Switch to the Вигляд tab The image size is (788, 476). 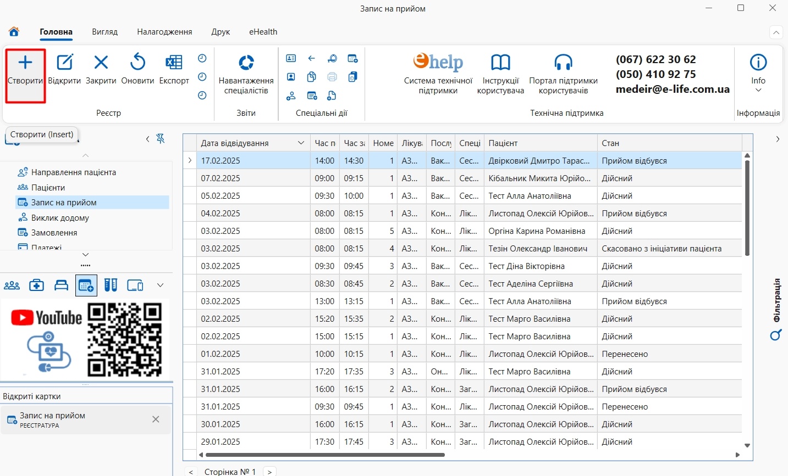[105, 32]
